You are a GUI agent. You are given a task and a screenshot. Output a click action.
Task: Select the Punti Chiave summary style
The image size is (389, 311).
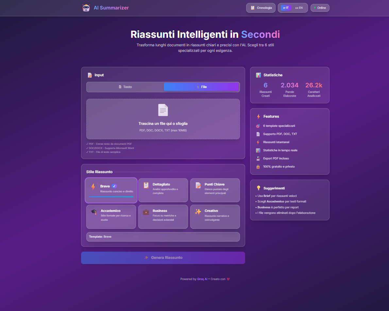[x=215, y=190]
